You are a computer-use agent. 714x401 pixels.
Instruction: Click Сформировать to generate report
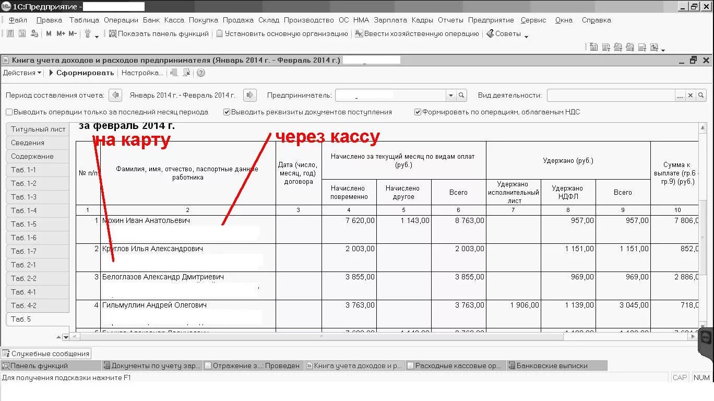81,73
